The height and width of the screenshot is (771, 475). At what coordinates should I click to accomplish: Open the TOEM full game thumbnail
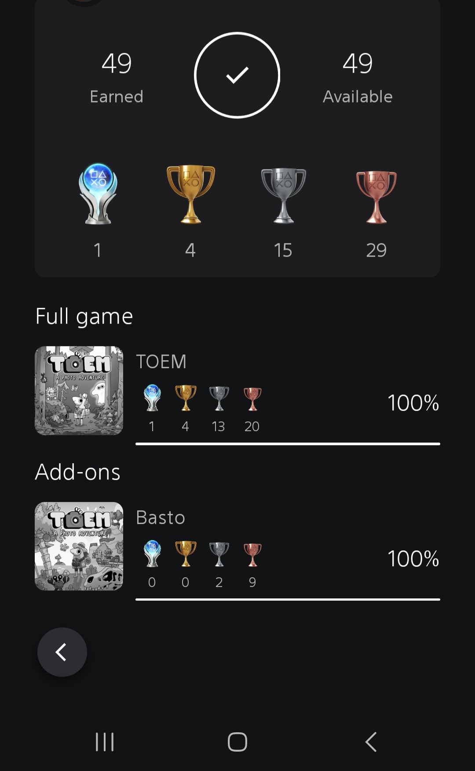pyautogui.click(x=79, y=391)
